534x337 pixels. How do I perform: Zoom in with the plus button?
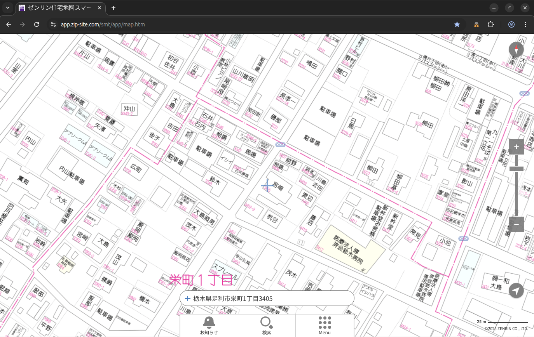pyautogui.click(x=516, y=147)
